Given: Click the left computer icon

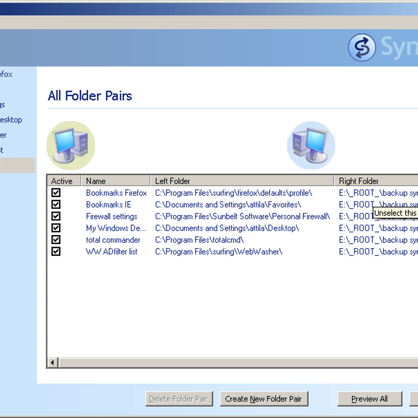Looking at the screenshot, I should click(x=71, y=145).
